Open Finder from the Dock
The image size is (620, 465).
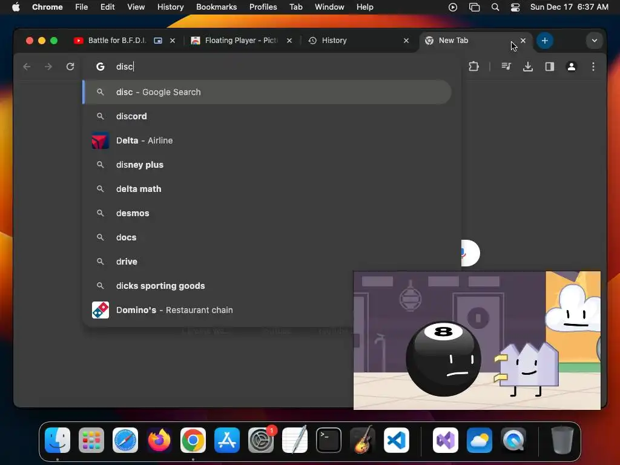[58, 440]
